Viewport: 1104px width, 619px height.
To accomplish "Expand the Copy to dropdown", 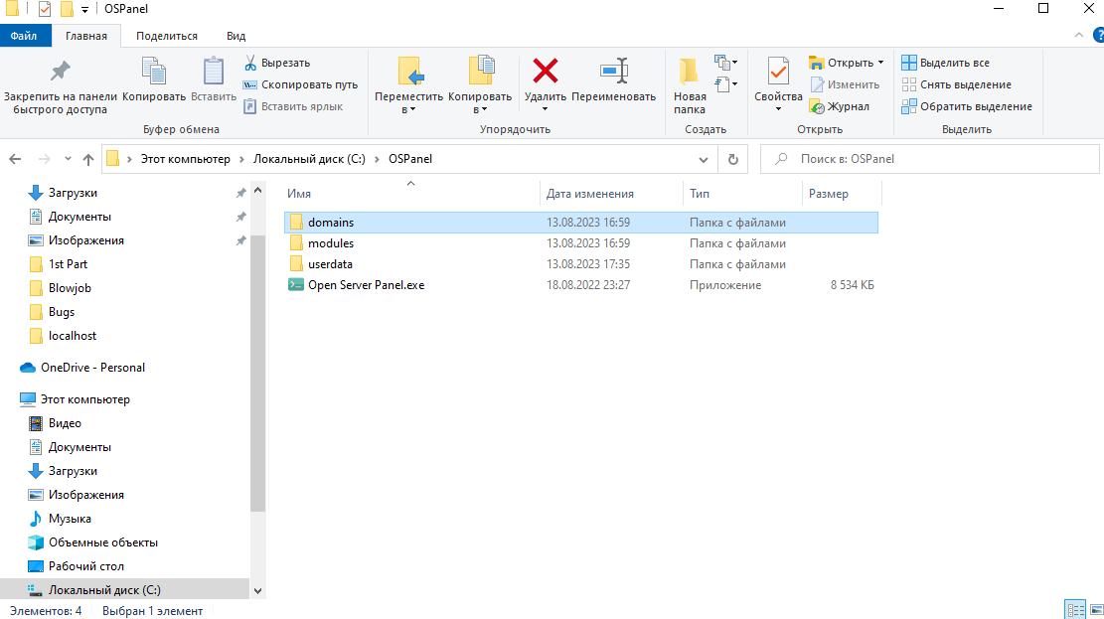I will point(479,108).
